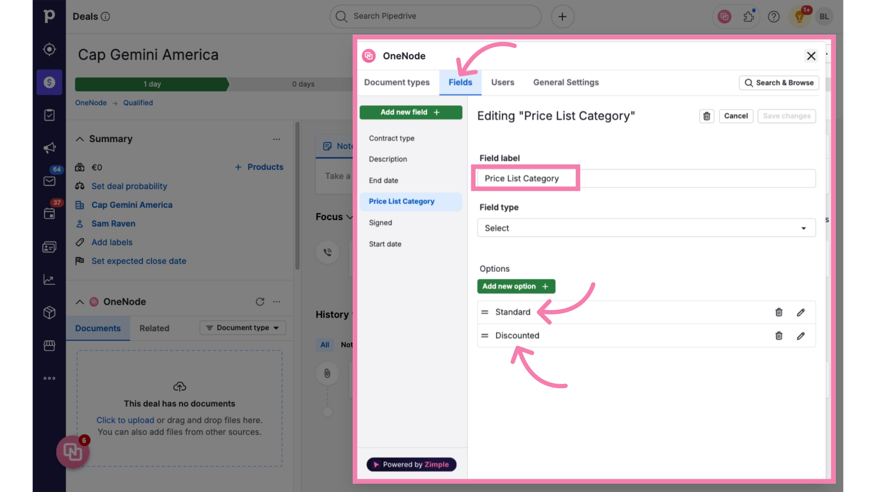The image size is (876, 492).
Task: Open the More options dots in sidebar
Action: (x=49, y=378)
